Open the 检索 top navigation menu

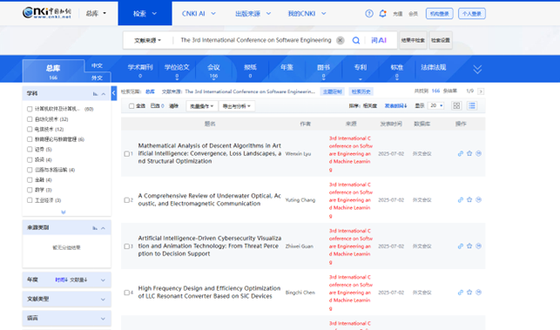[x=145, y=14]
